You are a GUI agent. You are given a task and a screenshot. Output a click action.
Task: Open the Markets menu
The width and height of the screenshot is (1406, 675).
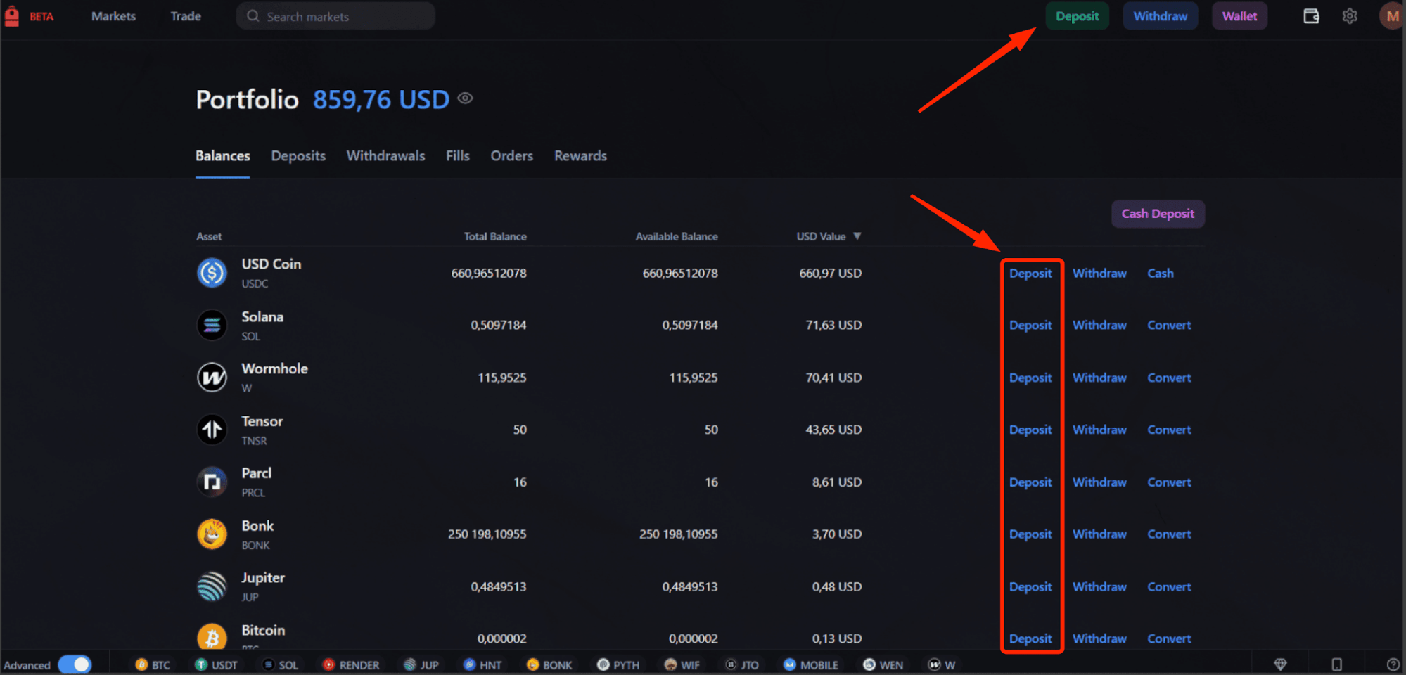pyautogui.click(x=113, y=16)
